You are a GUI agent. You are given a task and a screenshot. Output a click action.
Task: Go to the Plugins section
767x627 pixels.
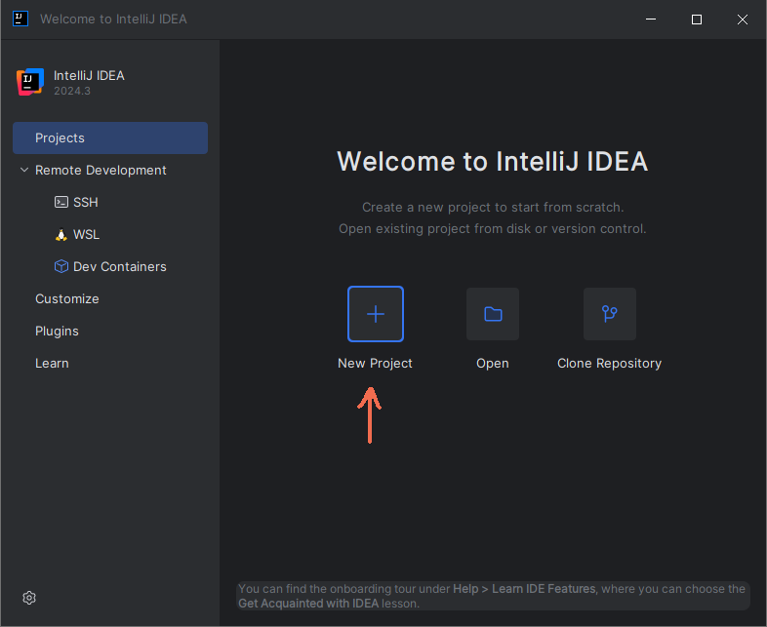point(57,332)
